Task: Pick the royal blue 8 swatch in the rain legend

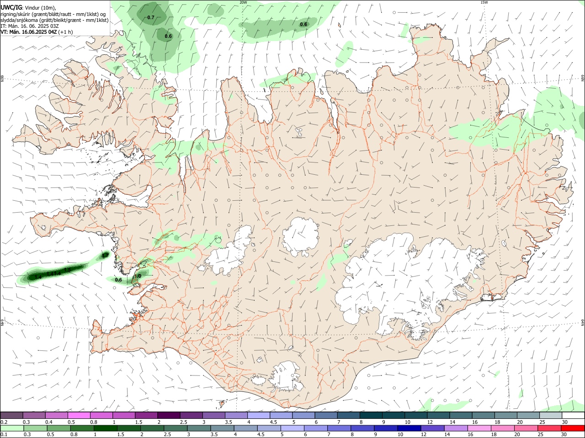Action: coord(362,428)
